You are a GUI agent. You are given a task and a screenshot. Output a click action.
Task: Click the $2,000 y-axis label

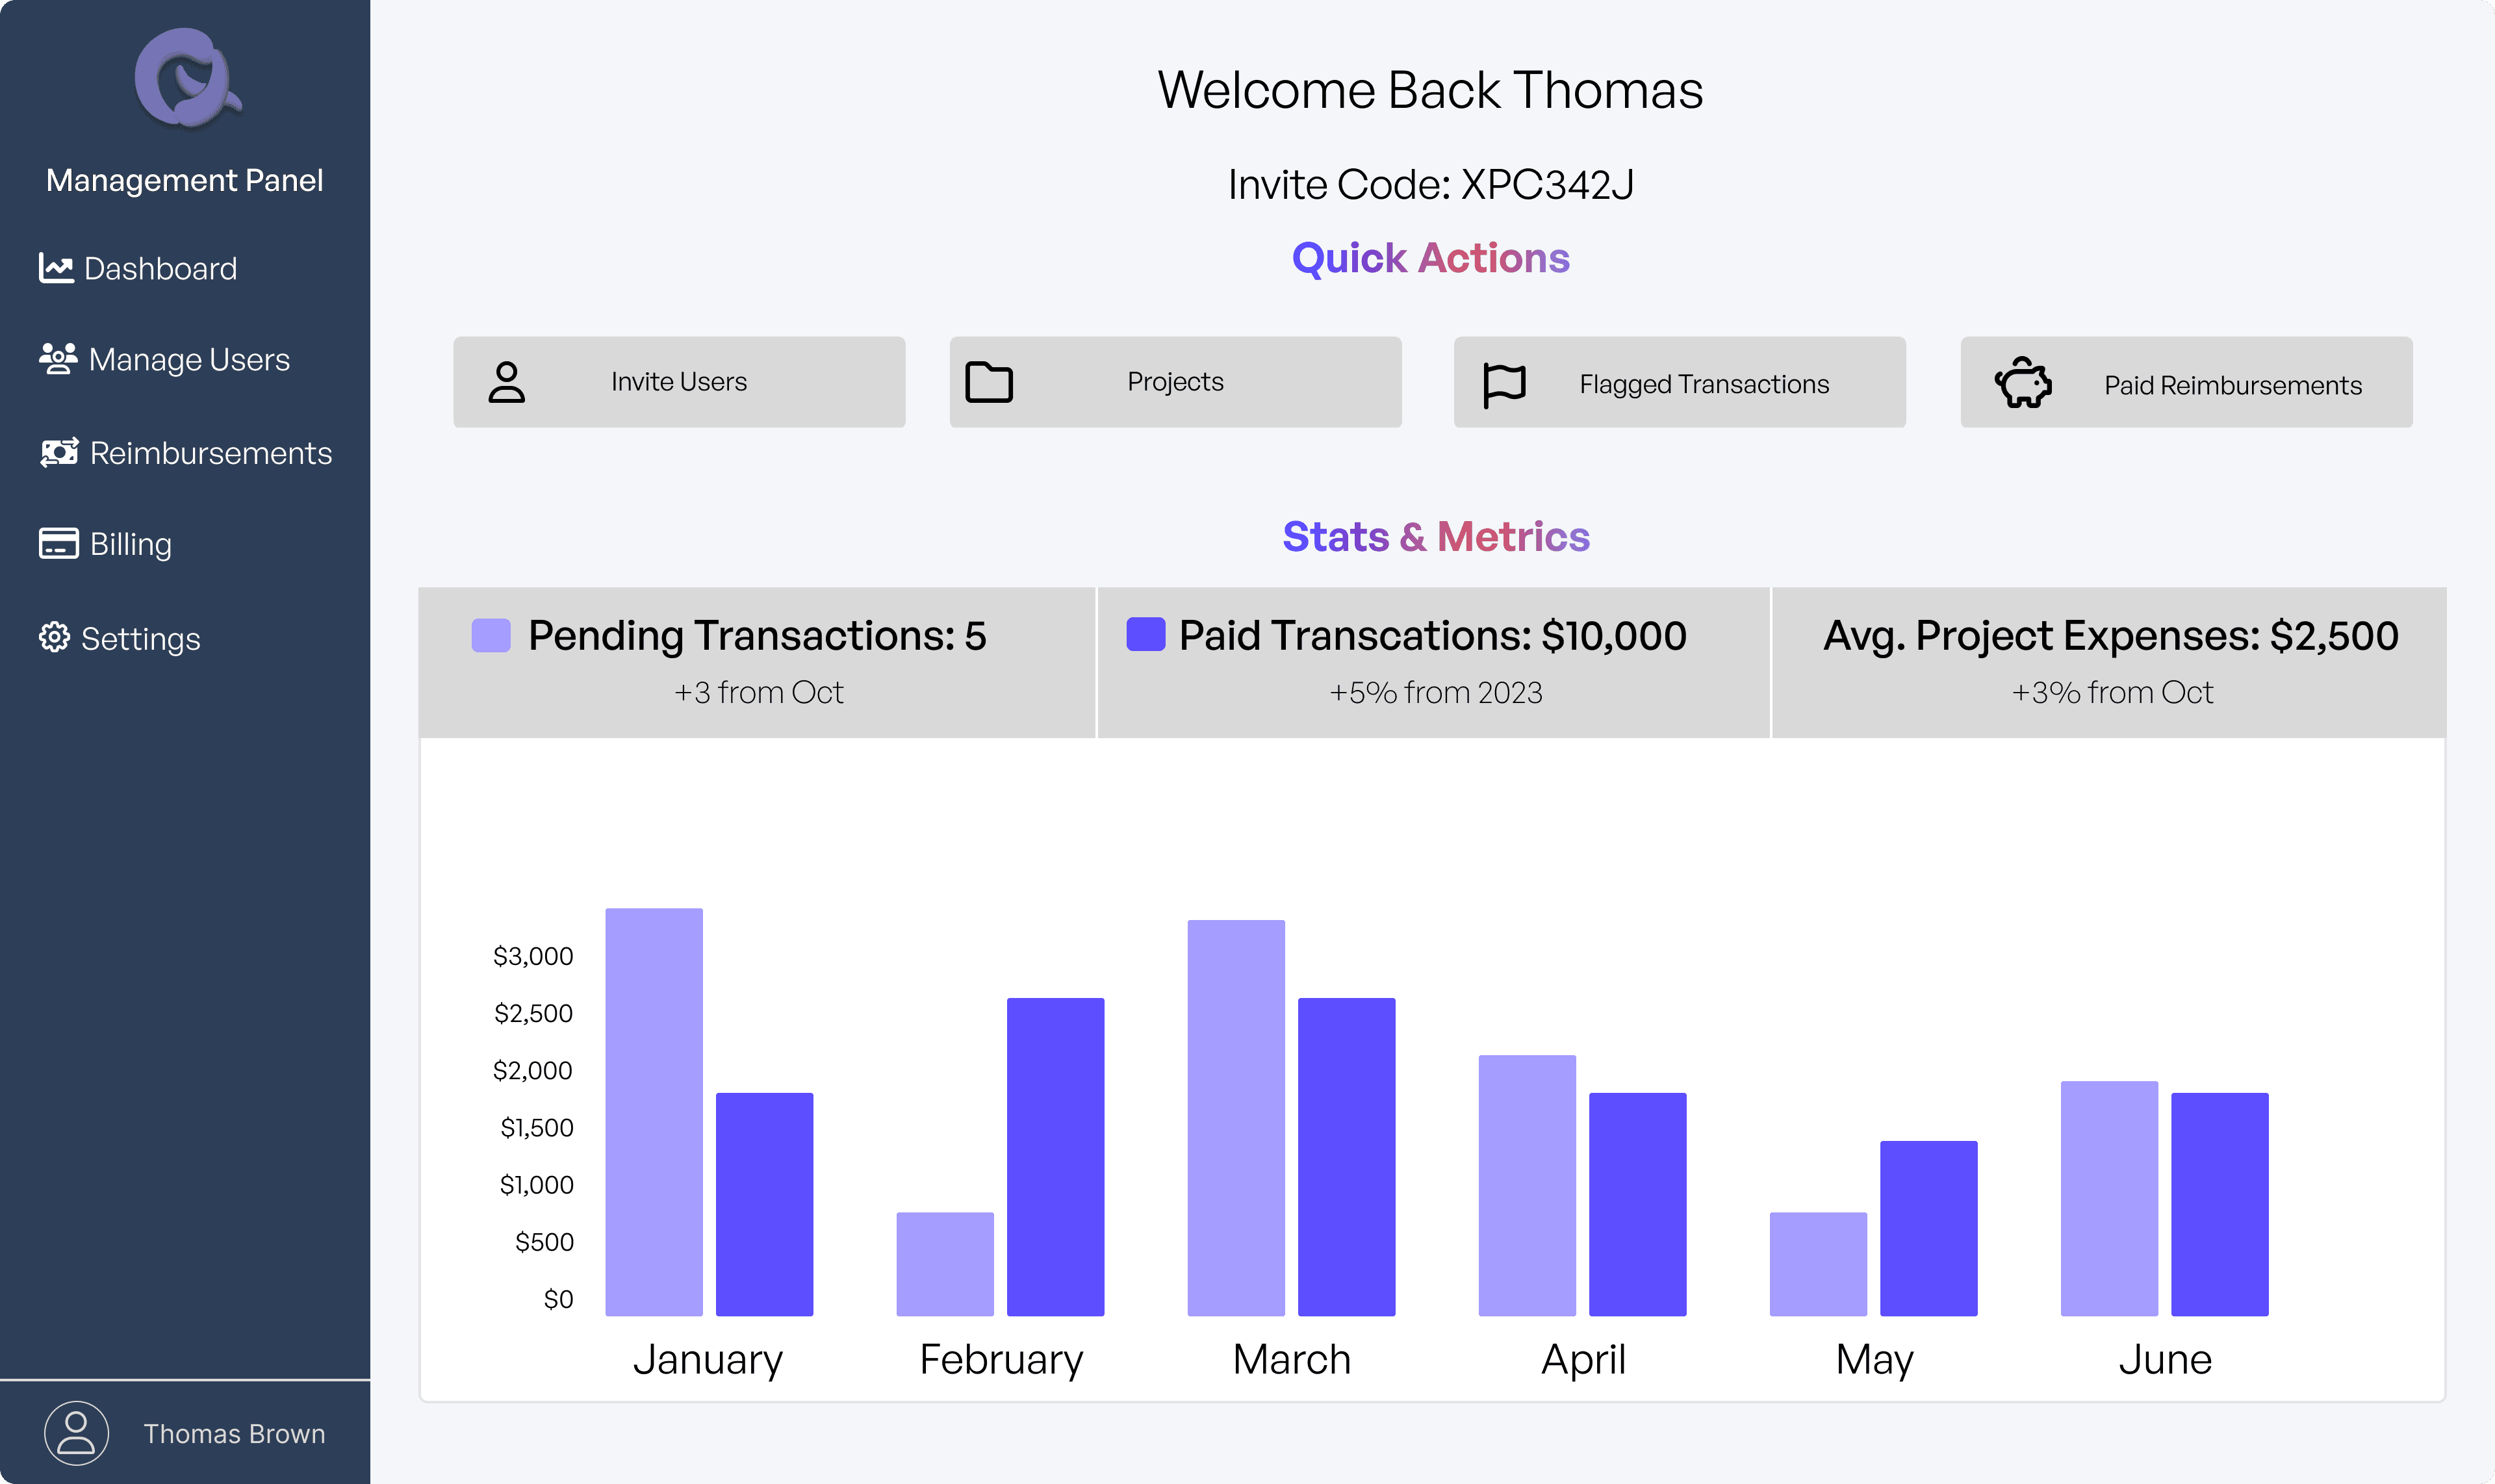533,1070
